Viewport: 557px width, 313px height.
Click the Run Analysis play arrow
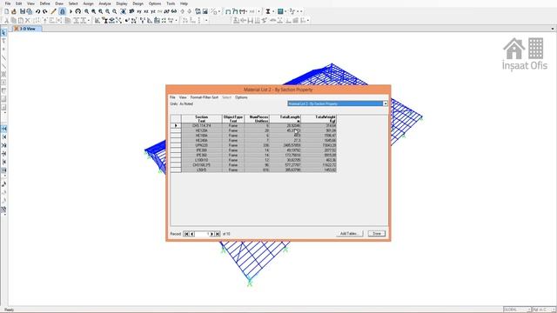tap(70, 11)
